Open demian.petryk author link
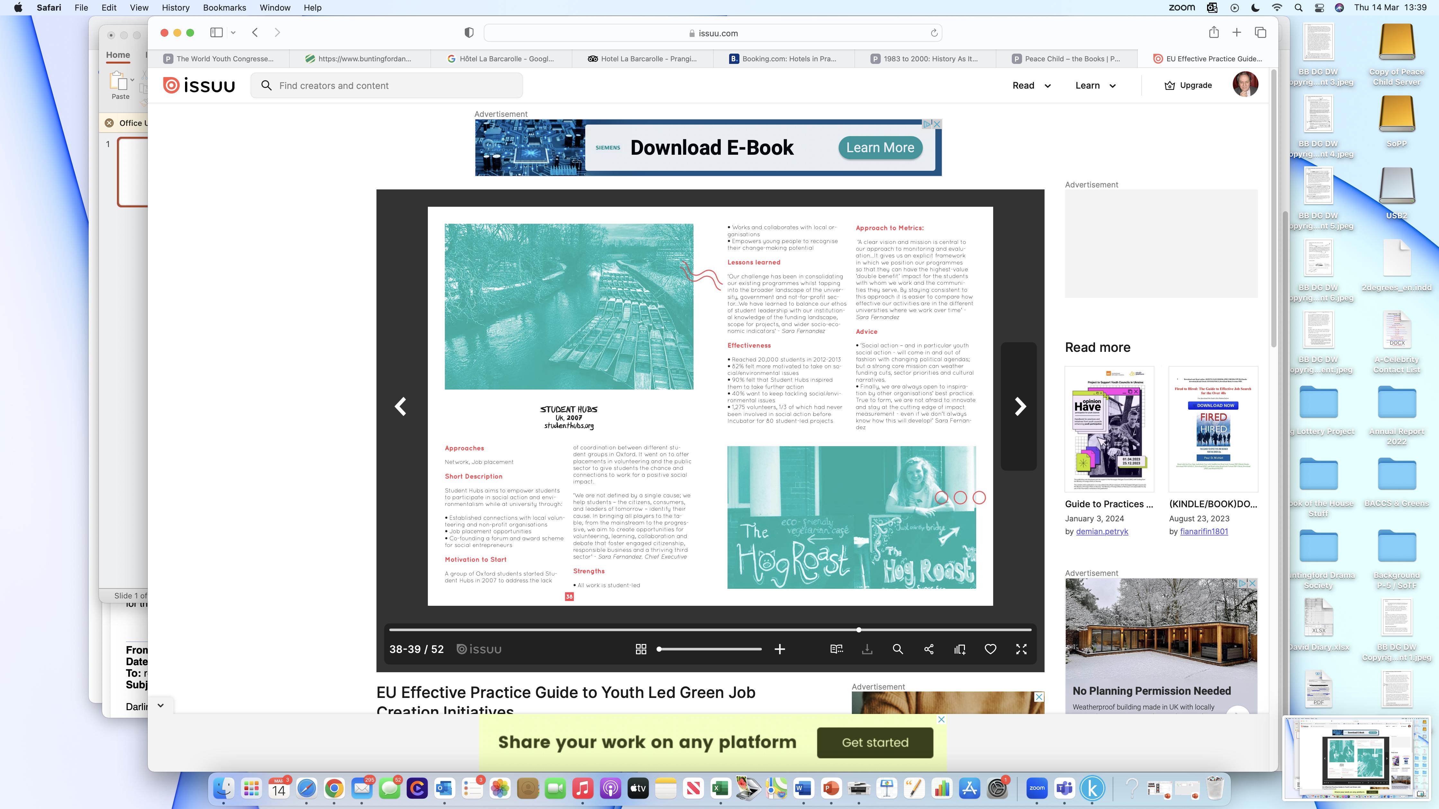Screen dimensions: 1439x809 [x=1102, y=532]
